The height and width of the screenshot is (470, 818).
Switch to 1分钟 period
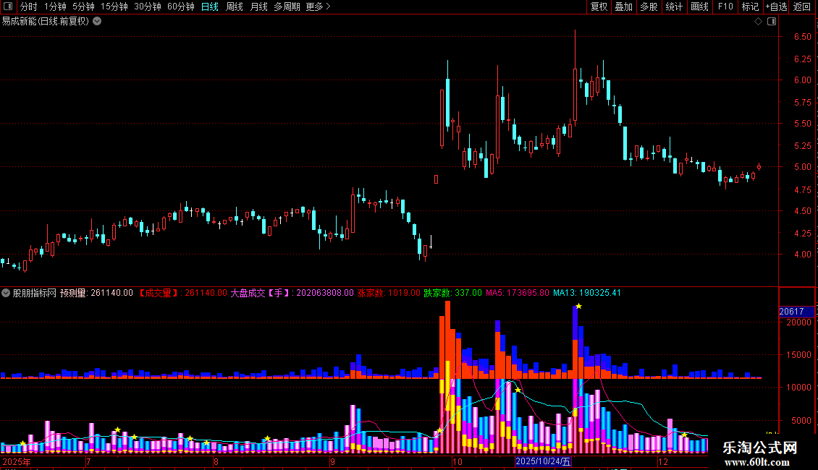pyautogui.click(x=55, y=7)
